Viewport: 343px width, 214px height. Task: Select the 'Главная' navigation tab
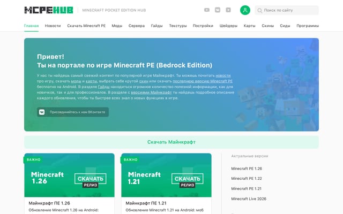point(31,26)
